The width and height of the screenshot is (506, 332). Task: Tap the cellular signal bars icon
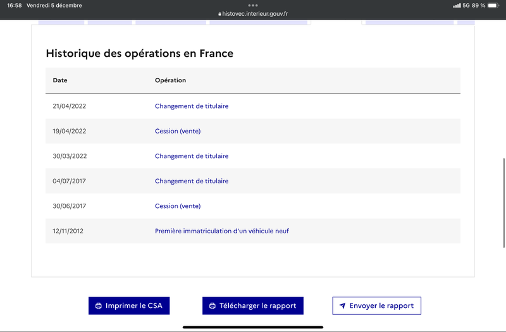point(457,6)
